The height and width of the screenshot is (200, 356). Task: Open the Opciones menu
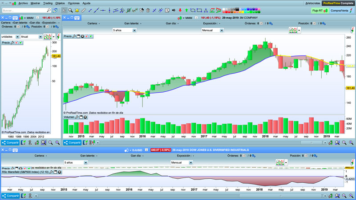click(x=74, y=3)
